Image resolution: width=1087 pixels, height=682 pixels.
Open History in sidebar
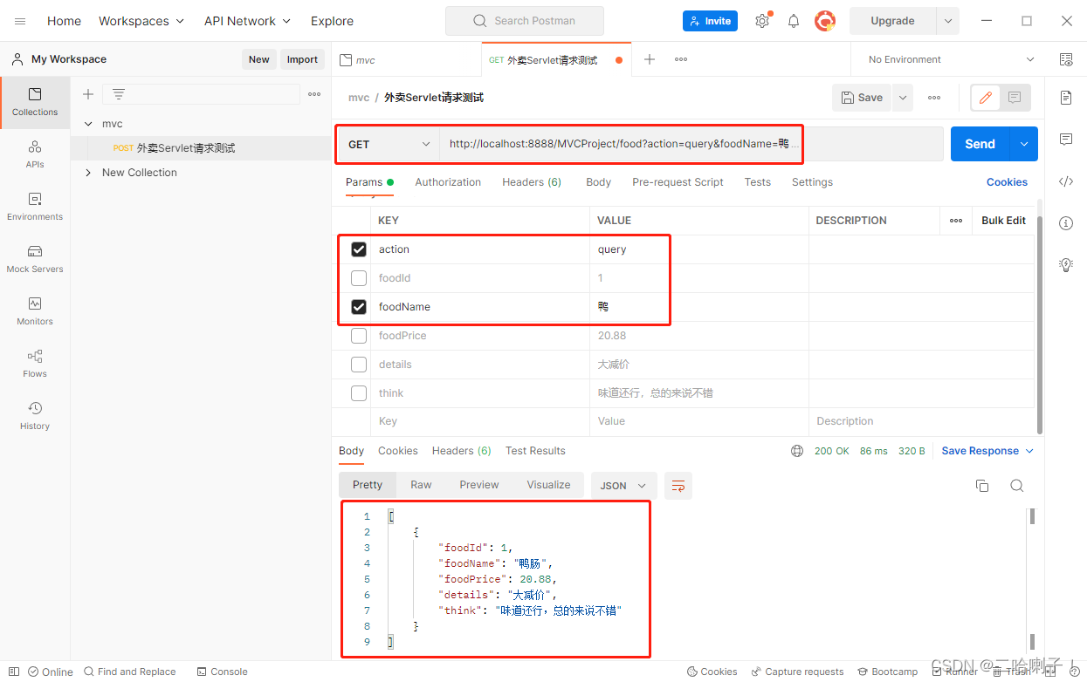click(35, 416)
